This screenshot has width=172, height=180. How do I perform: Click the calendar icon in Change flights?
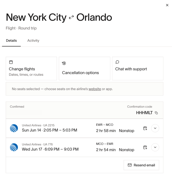(11, 62)
